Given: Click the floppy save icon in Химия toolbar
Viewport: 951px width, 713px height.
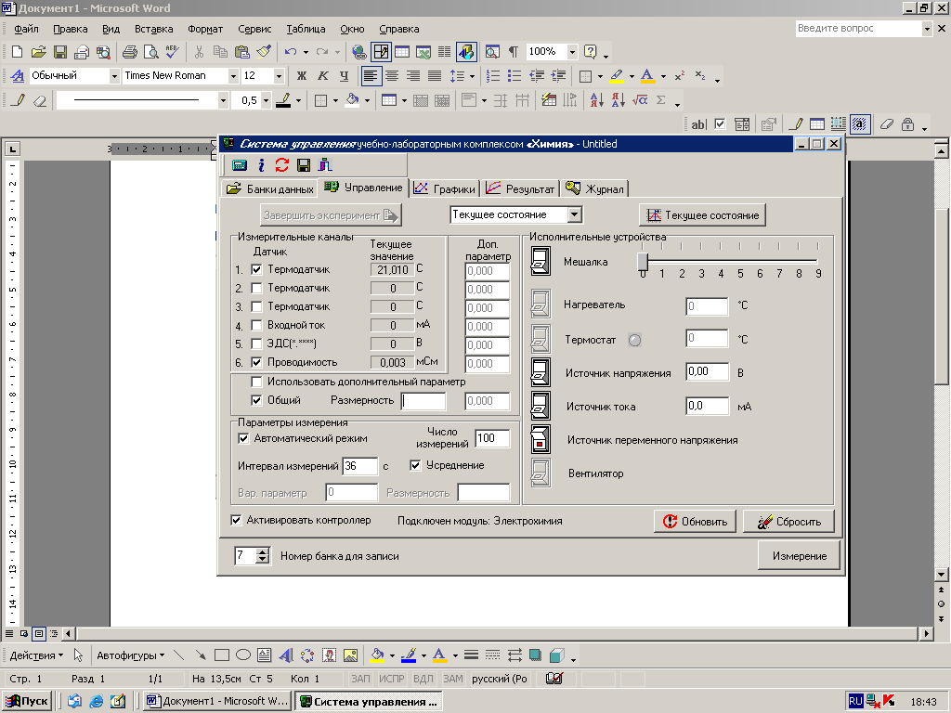Looking at the screenshot, I should [304, 165].
